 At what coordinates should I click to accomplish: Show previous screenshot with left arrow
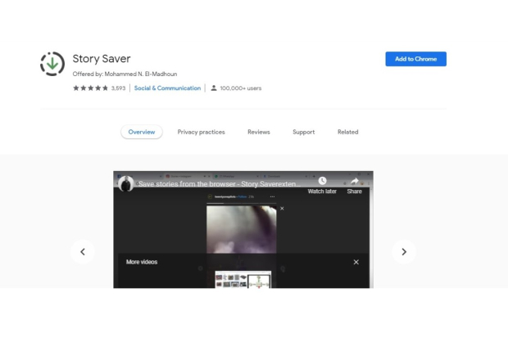(83, 251)
